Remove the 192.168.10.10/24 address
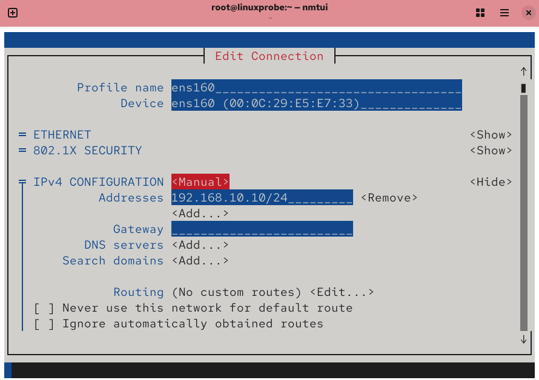The height and width of the screenshot is (380, 539). click(389, 198)
